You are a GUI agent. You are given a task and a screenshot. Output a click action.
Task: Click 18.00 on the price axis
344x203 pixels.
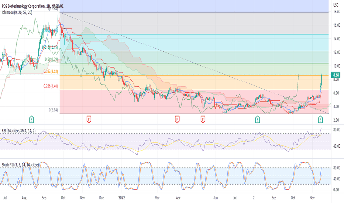point(337,12)
